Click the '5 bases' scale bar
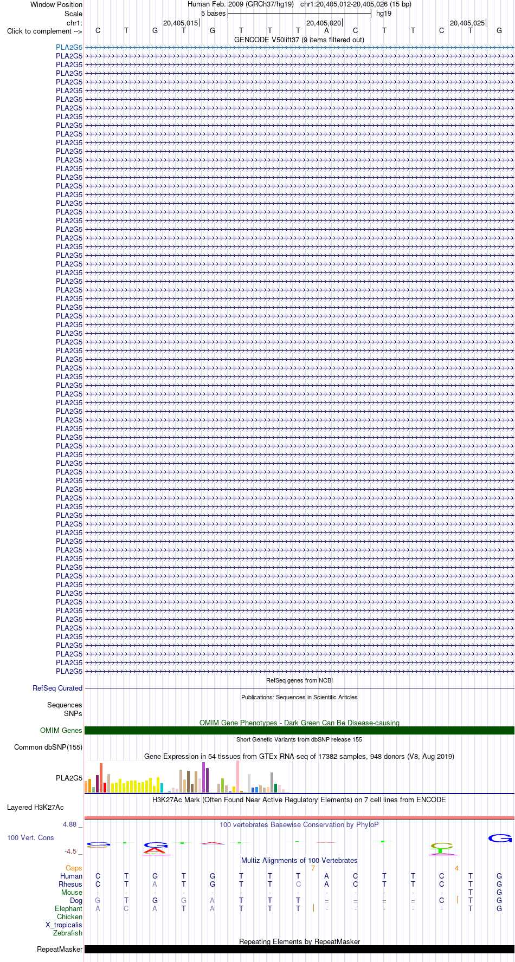Viewport: 515px width, 962px height. point(299,14)
